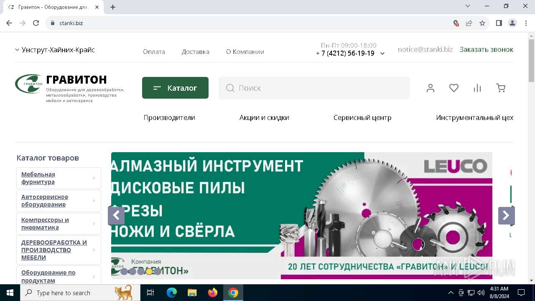The height and width of the screenshot is (301, 535).
Task: Open the Акции и скидки menu item
Action: pyautogui.click(x=264, y=117)
